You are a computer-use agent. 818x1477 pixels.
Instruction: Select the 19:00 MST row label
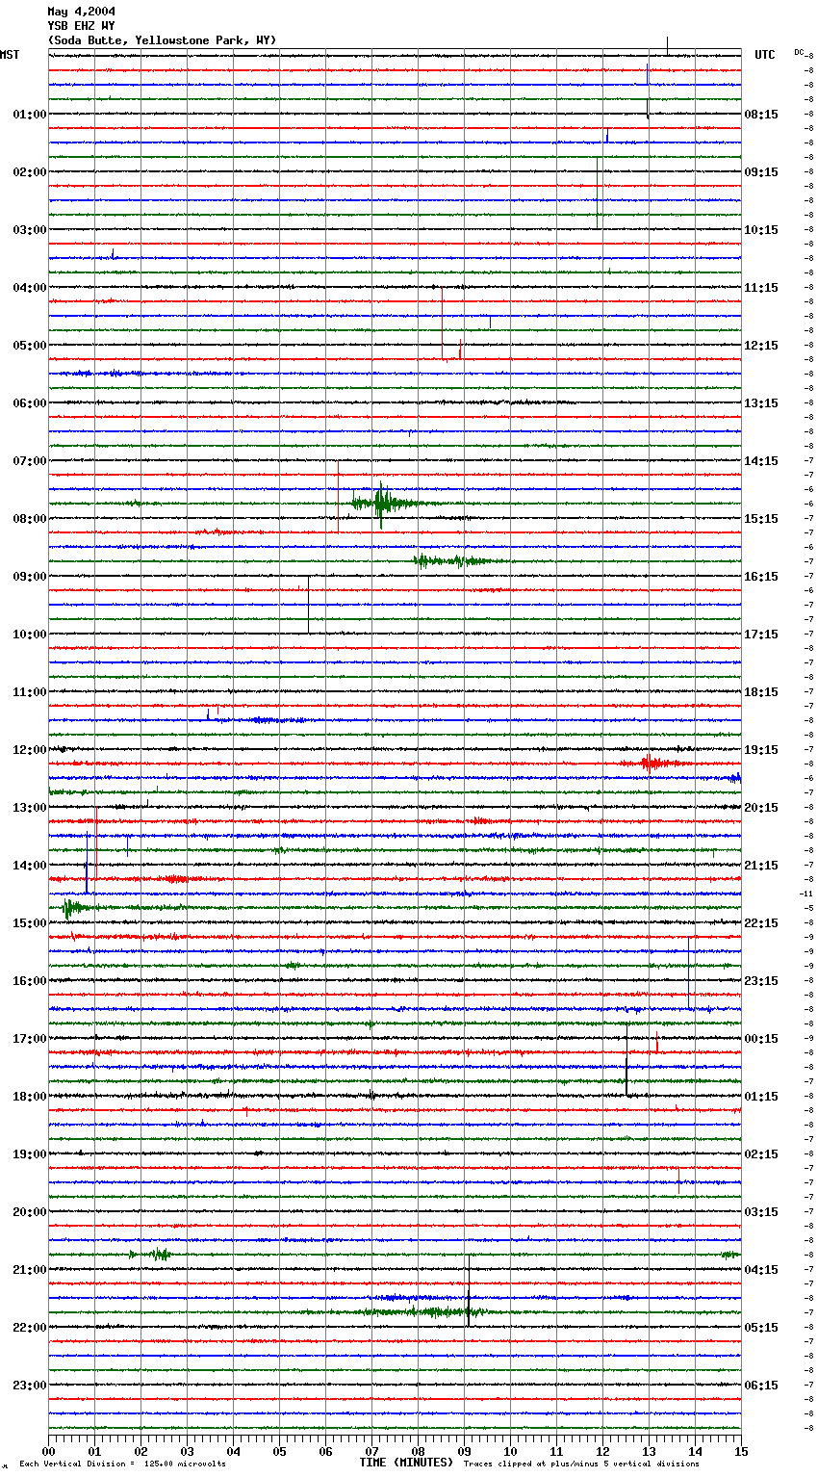[30, 1154]
